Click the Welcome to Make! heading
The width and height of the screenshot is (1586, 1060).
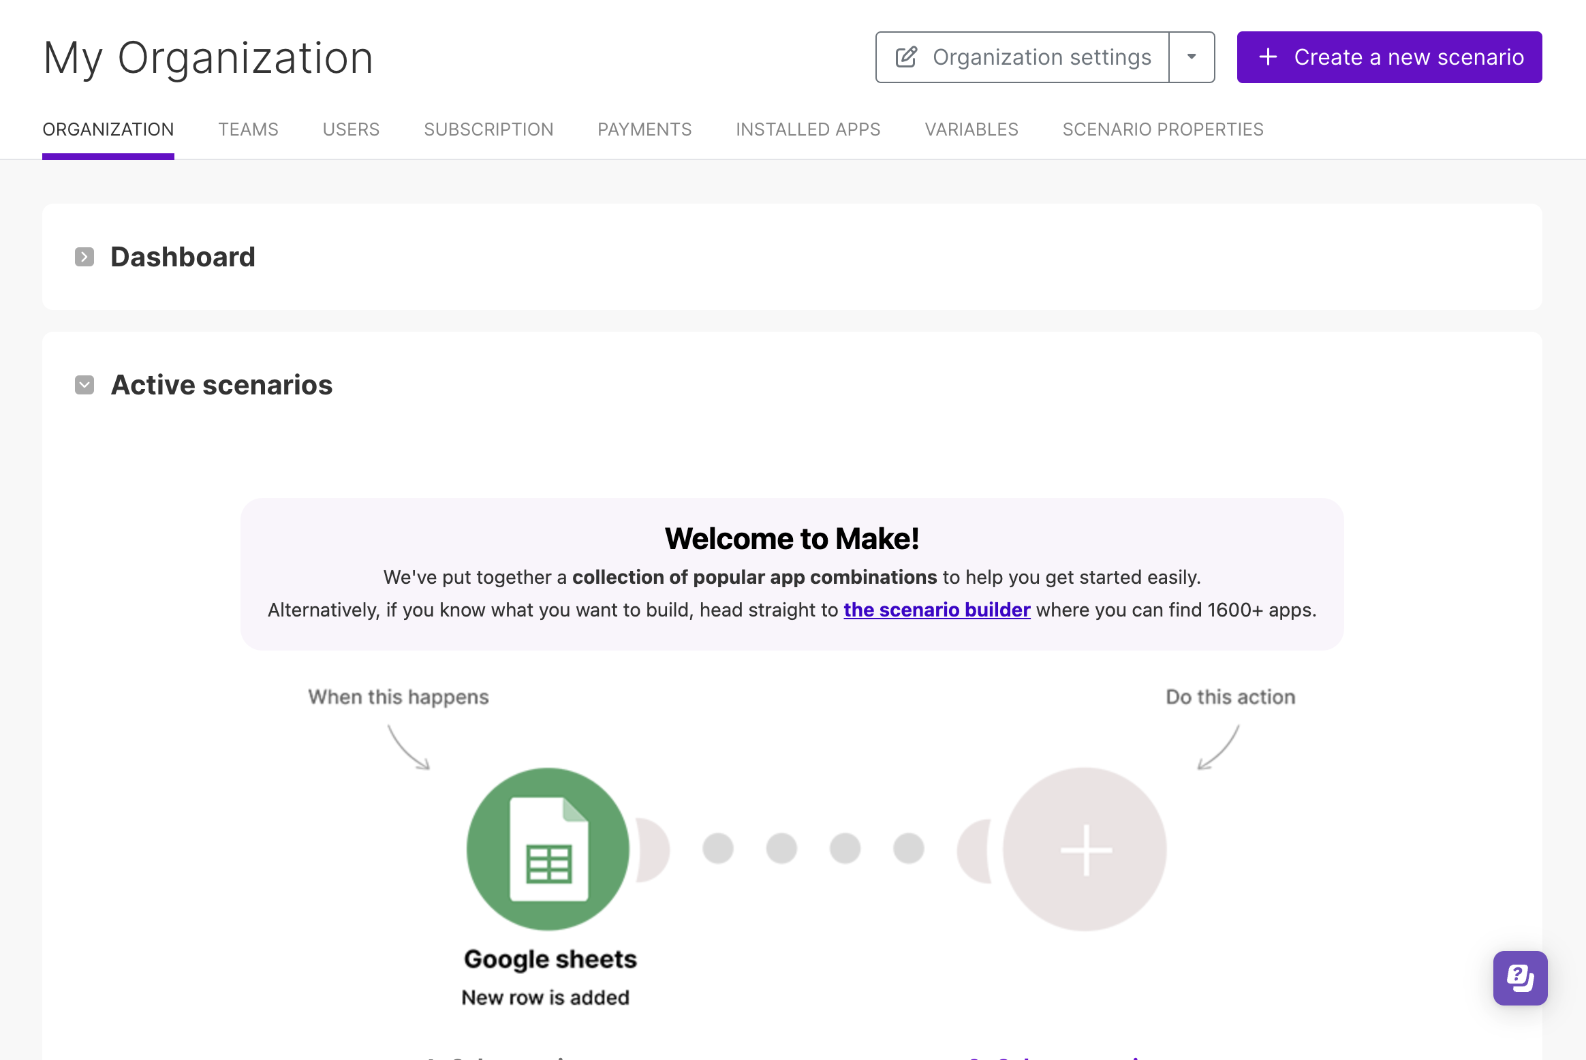tap(792, 539)
